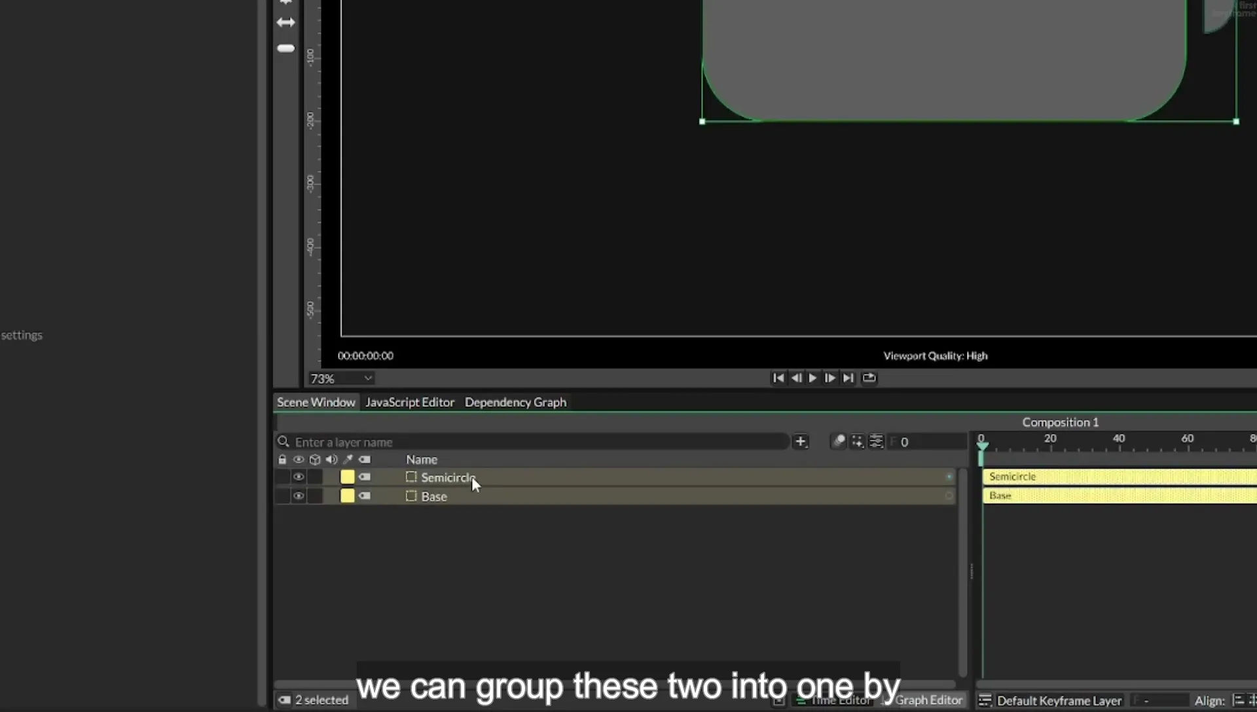This screenshot has width=1257, height=712.
Task: Click frame 40 on the timeline ruler
Action: tap(1119, 439)
